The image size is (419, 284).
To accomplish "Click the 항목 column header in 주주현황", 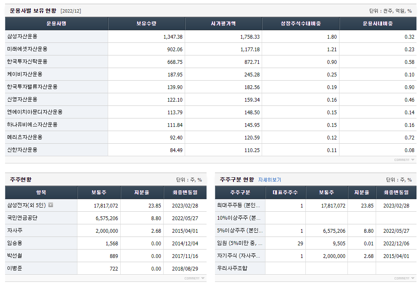I will coord(41,192).
